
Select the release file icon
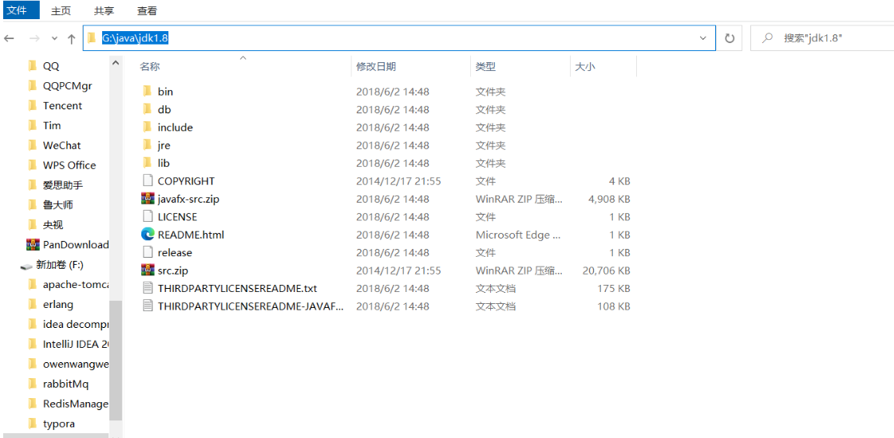148,252
